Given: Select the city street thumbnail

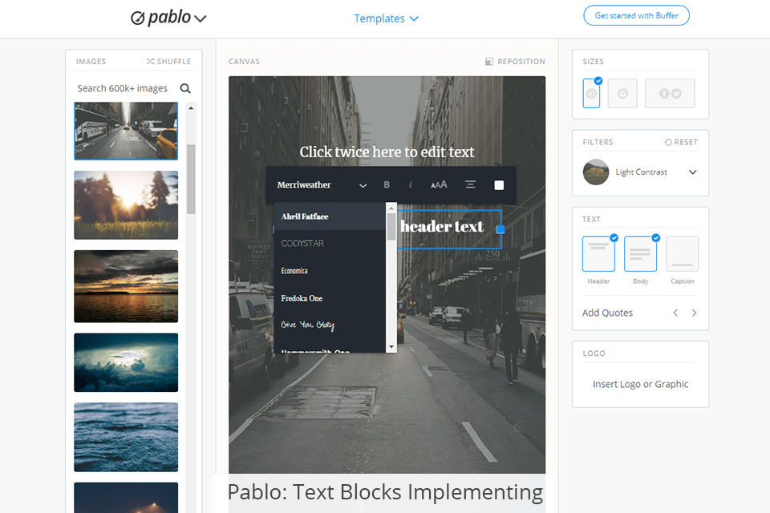Looking at the screenshot, I should pyautogui.click(x=126, y=131).
